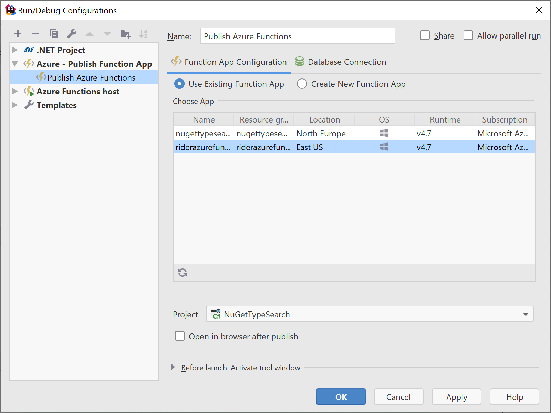Copy the selected configuration

[54, 34]
